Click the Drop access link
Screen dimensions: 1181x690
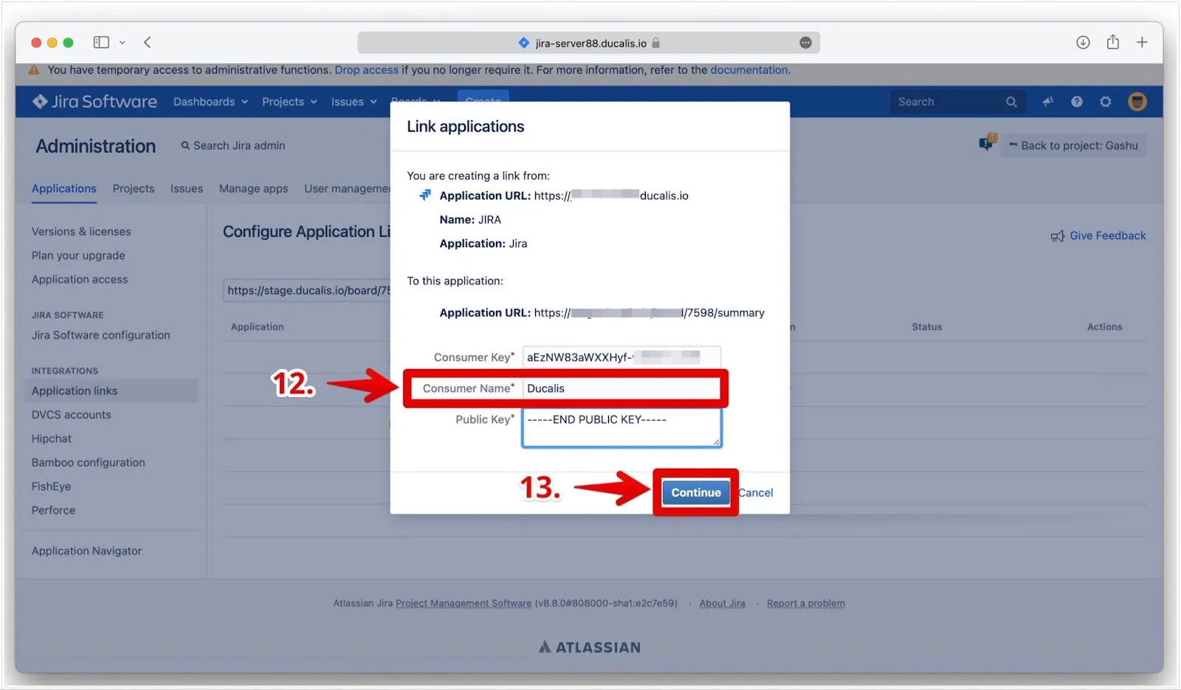[x=366, y=70]
